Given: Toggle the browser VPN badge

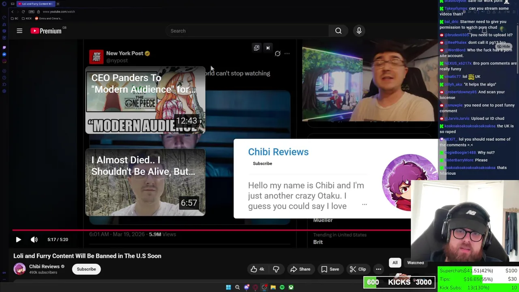Looking at the screenshot, I should (x=32, y=12).
